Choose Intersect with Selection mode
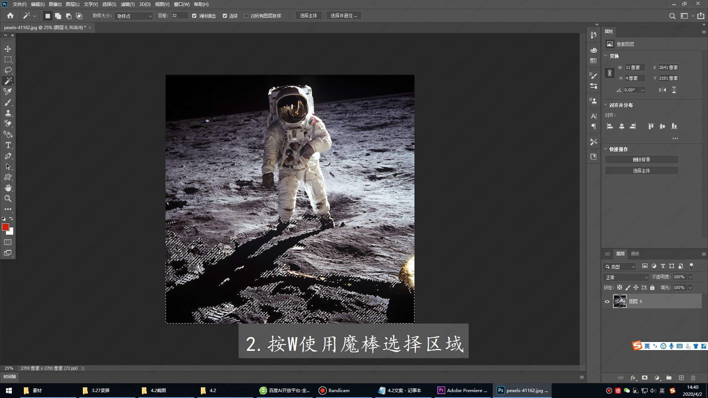 coord(79,16)
